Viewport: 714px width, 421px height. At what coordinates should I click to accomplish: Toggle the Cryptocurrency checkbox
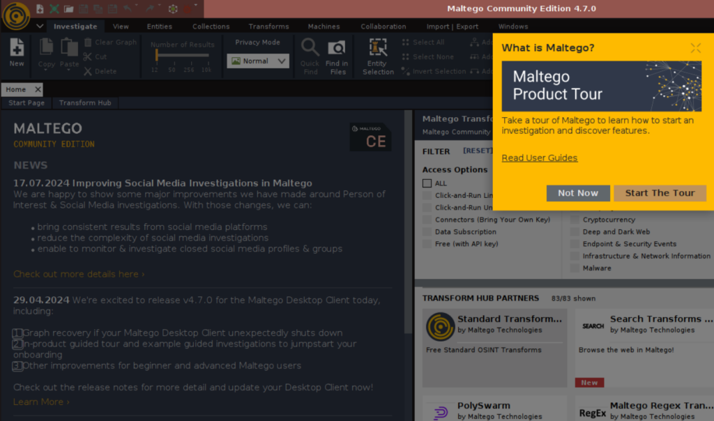tap(575, 220)
